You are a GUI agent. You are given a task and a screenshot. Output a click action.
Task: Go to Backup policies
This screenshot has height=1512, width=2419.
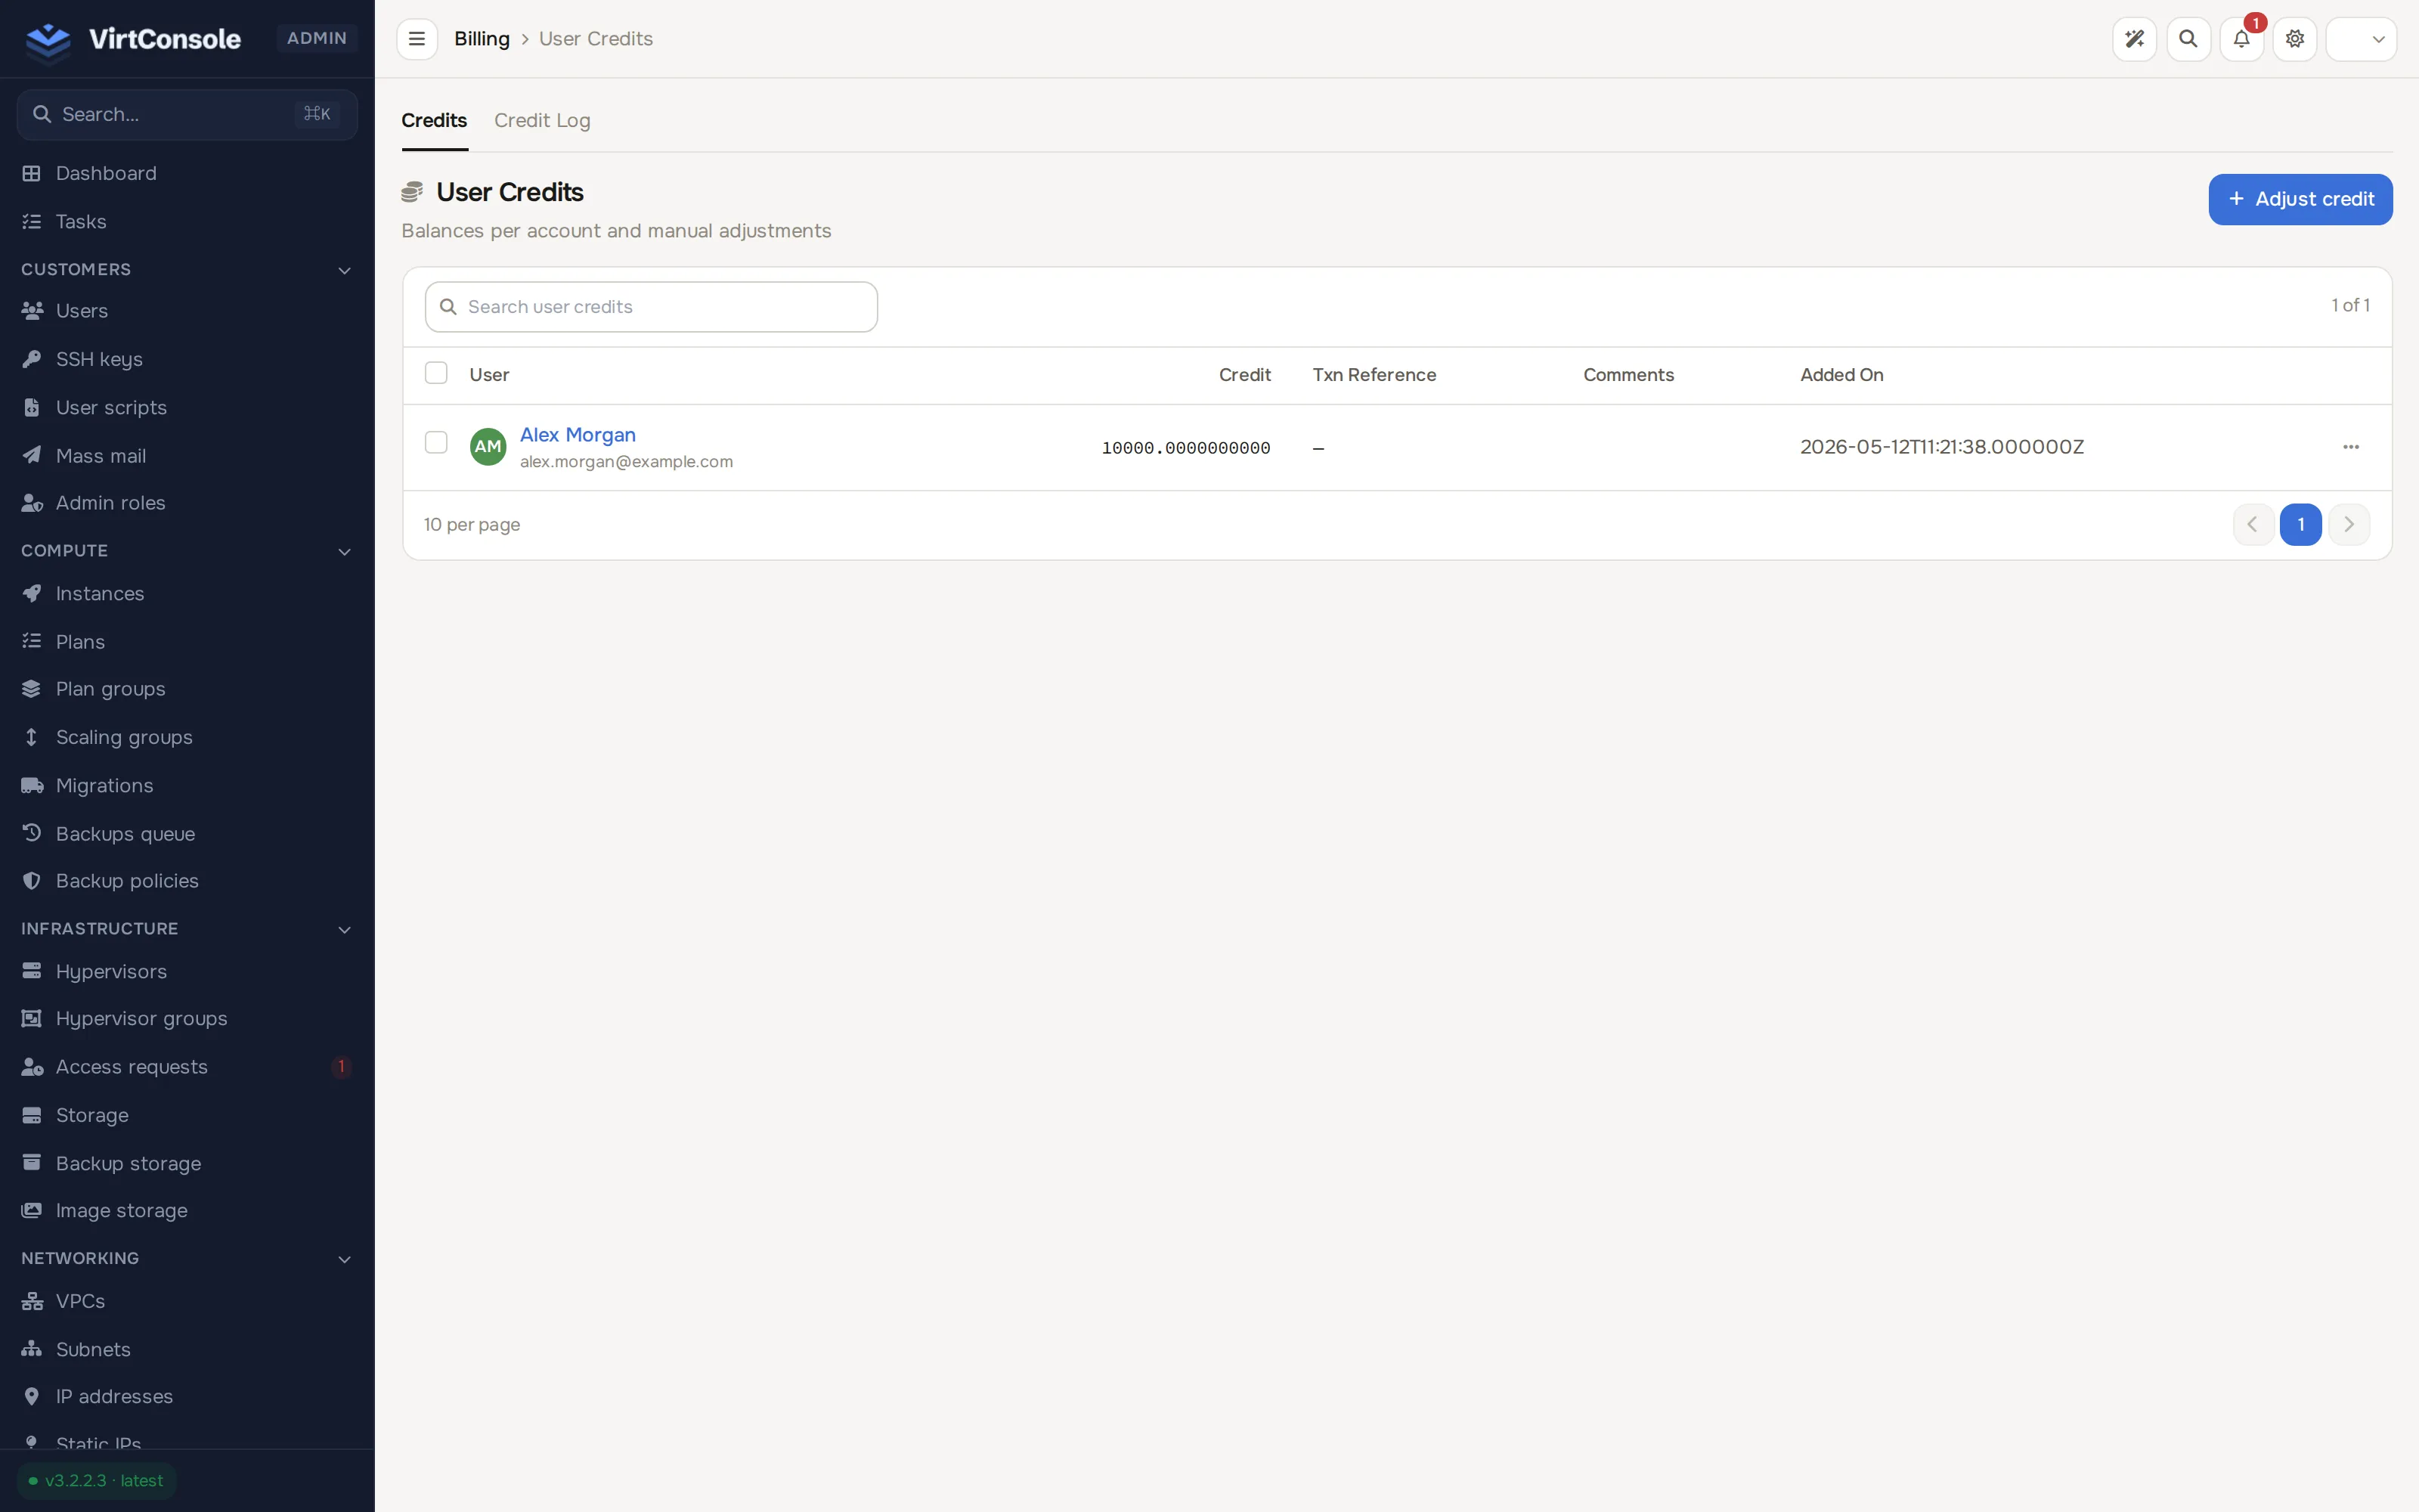pyautogui.click(x=187, y=880)
